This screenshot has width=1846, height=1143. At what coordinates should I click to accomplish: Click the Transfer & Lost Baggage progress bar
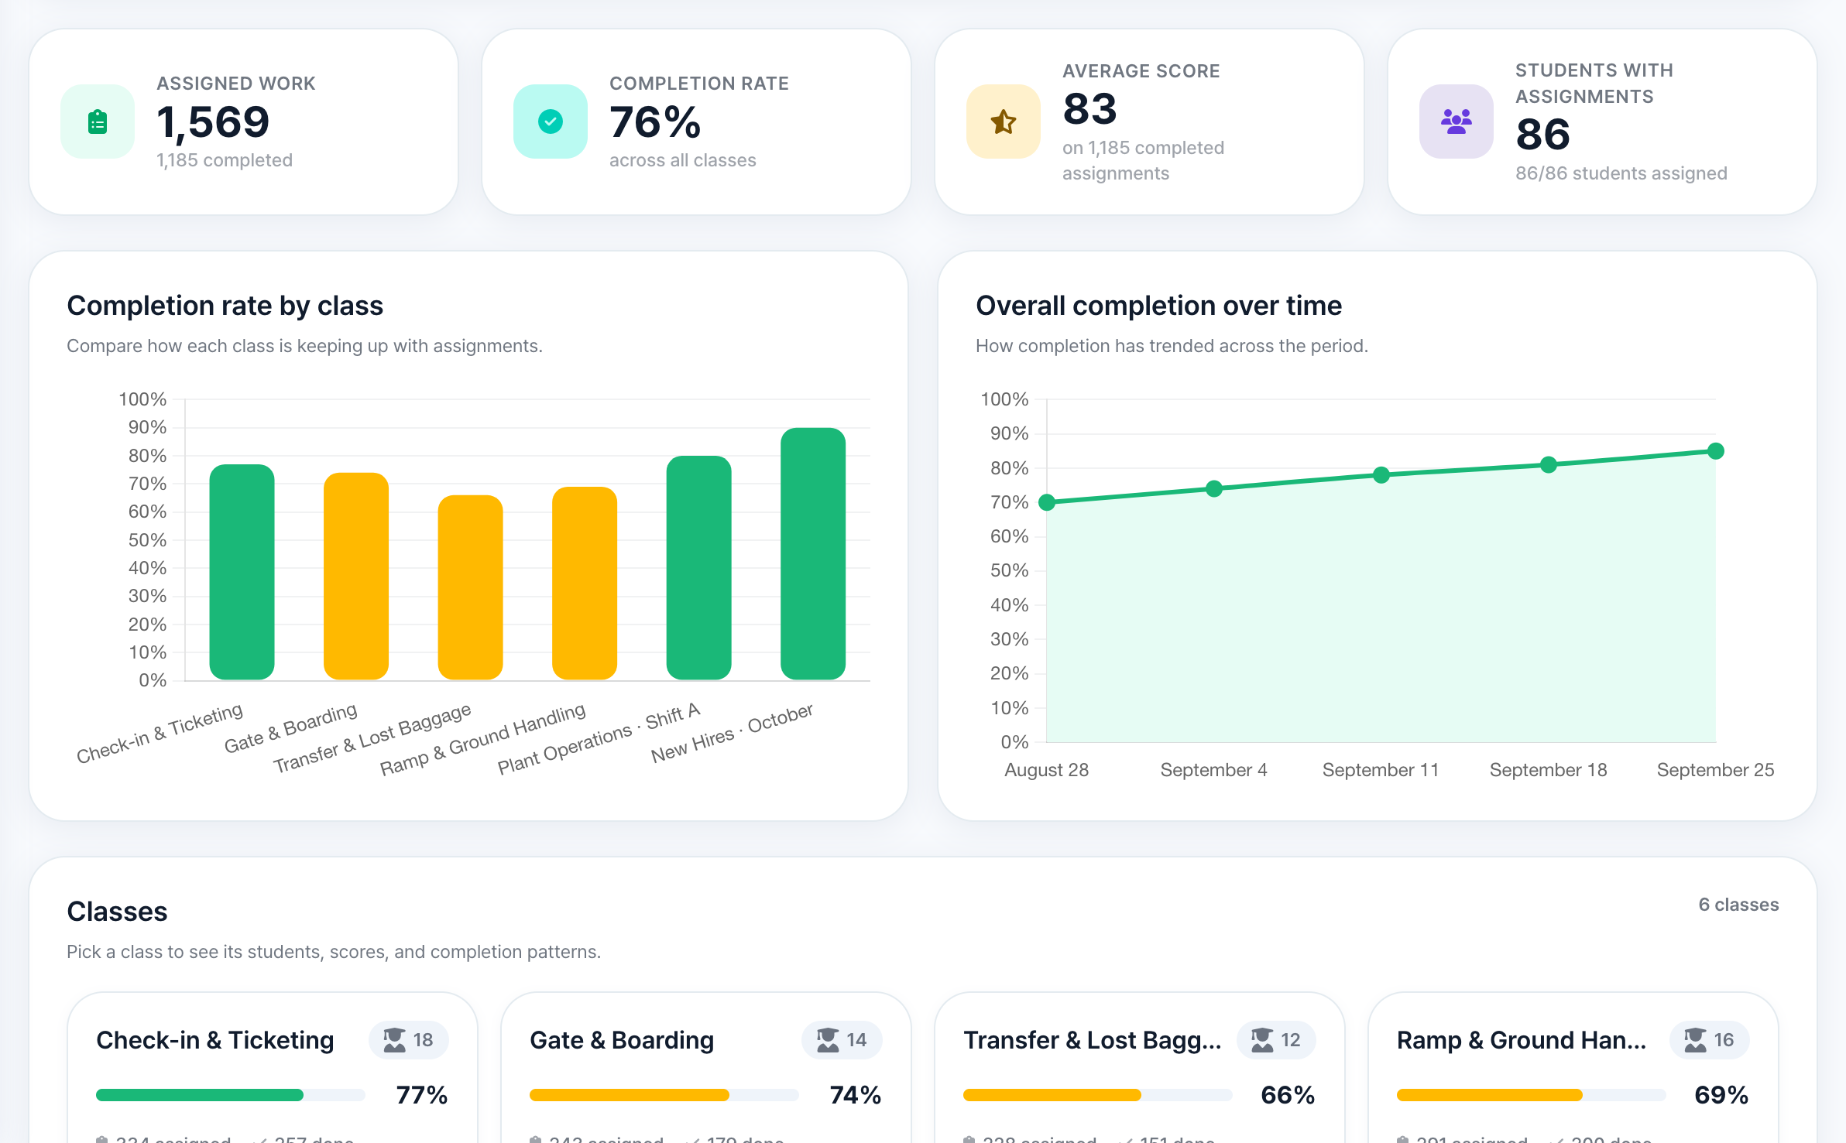(x=1098, y=1094)
